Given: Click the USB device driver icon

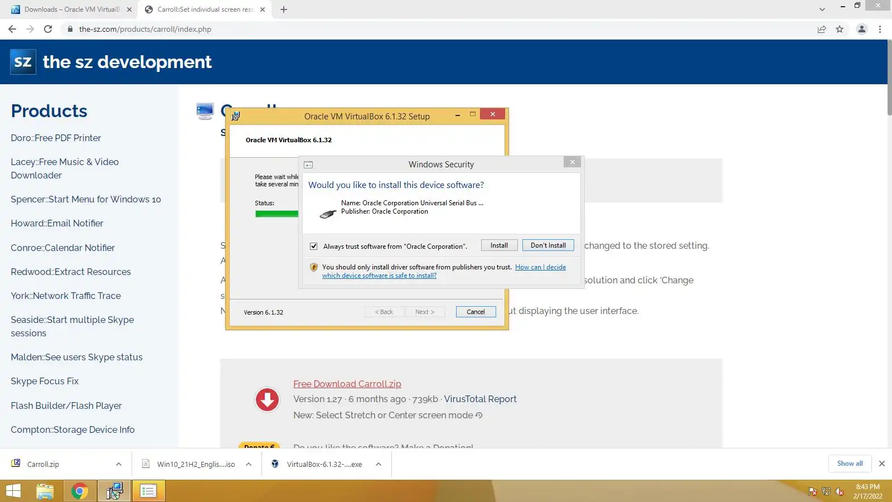Looking at the screenshot, I should [328, 214].
